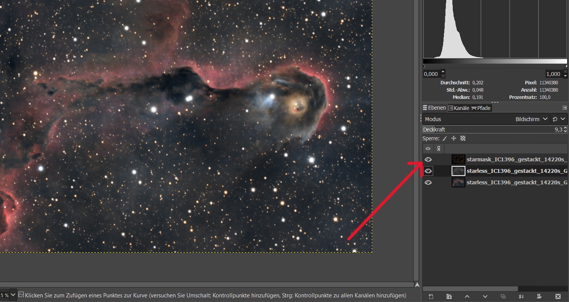Open the zoom percentage dropdown in status bar
The width and height of the screenshot is (569, 302).
13,295
